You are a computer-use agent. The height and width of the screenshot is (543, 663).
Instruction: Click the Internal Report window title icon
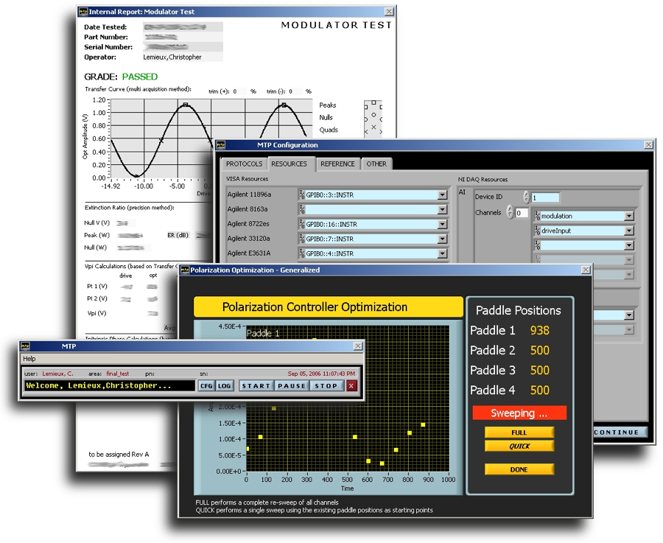click(x=83, y=13)
